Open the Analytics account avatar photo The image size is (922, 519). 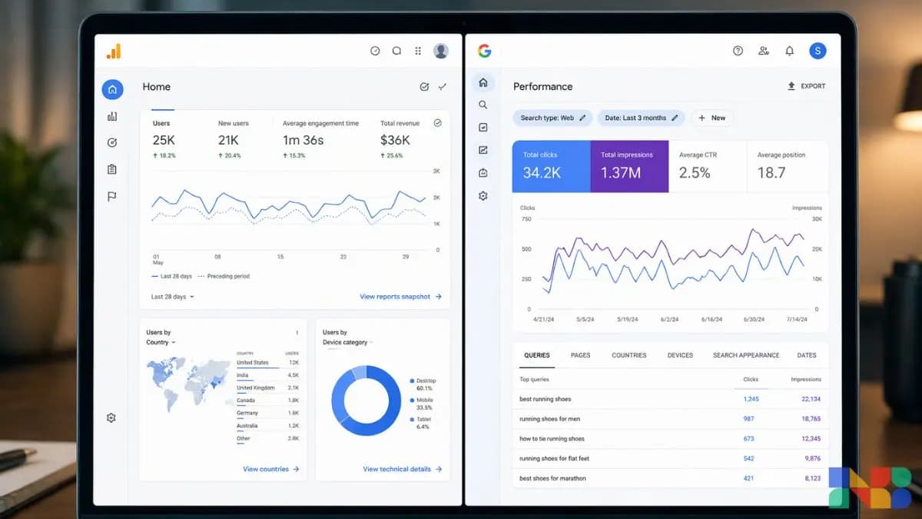[441, 51]
